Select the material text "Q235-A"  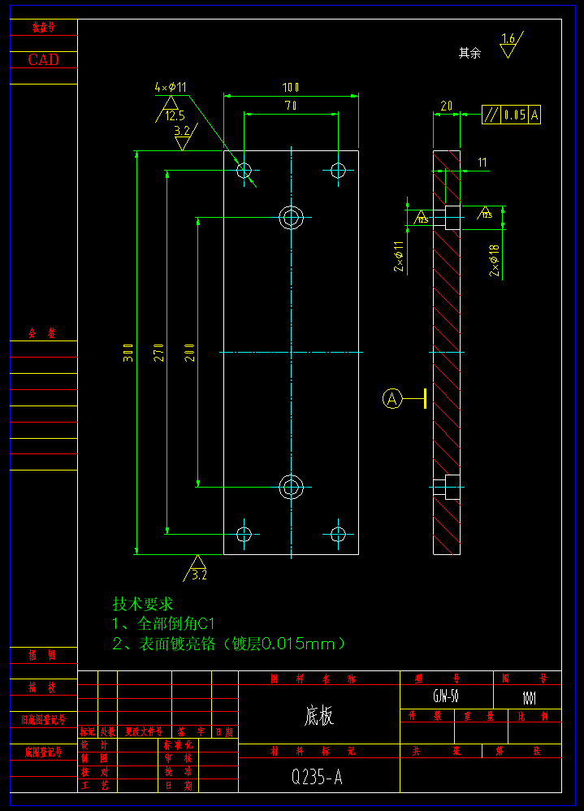pos(317,777)
